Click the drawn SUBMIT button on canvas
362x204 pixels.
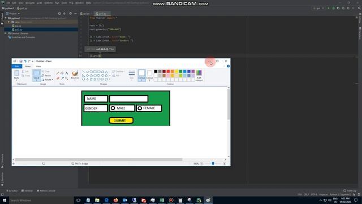point(121,121)
